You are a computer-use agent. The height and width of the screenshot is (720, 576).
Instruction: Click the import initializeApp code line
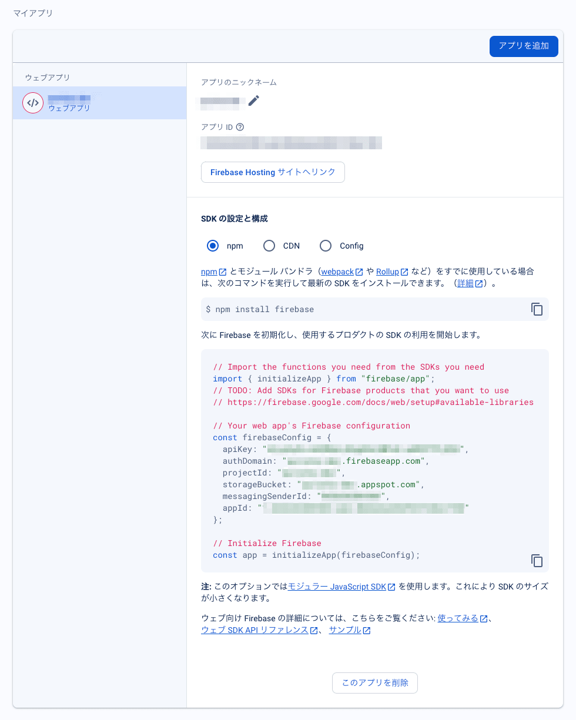324,379
